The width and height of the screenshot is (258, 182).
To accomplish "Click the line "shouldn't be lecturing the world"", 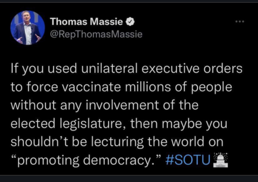I will pos(117,142).
